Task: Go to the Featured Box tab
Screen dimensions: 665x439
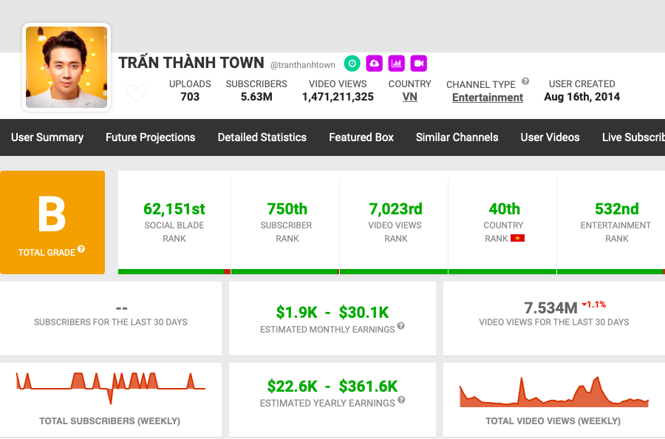Action: (361, 137)
